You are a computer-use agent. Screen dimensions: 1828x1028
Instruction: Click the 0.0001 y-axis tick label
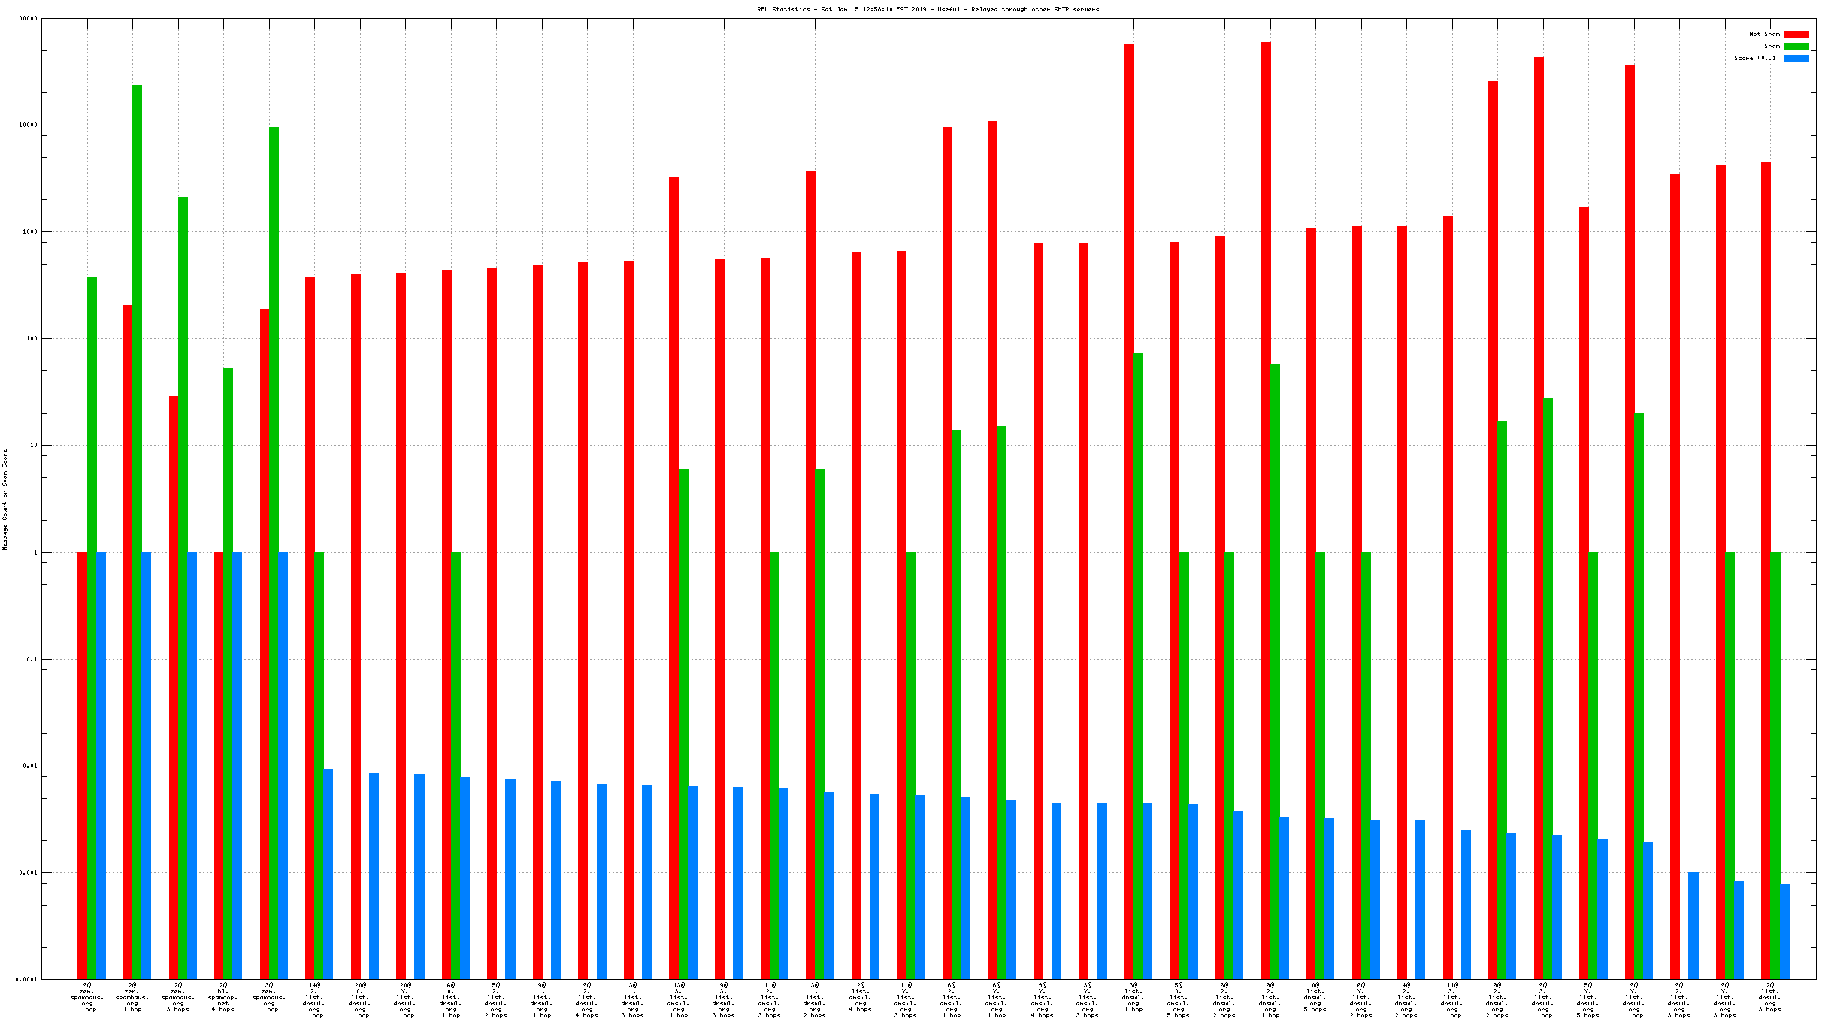[26, 979]
